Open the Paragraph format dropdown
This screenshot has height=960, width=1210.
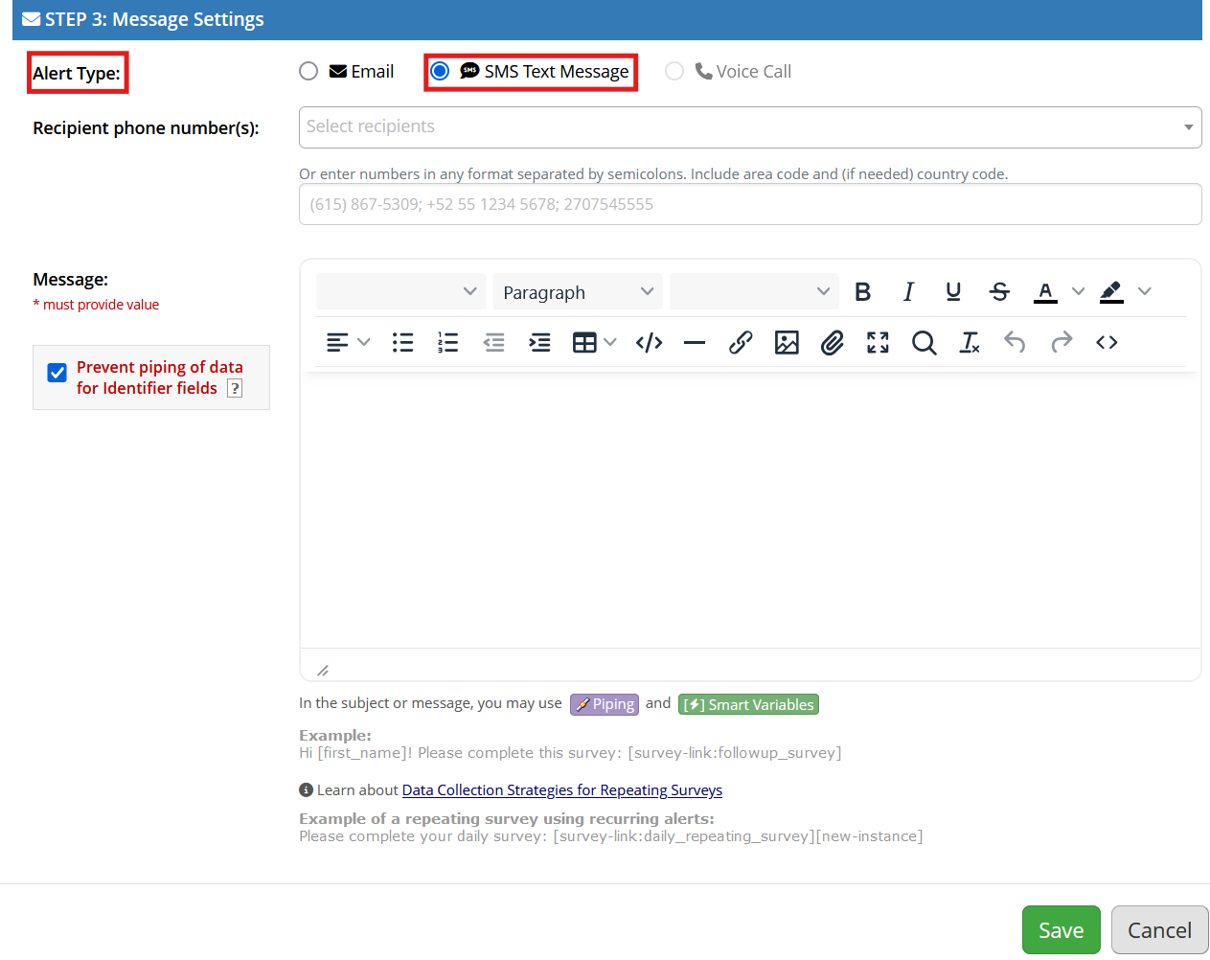pos(578,292)
